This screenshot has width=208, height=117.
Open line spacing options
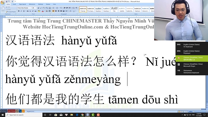point(67,11)
